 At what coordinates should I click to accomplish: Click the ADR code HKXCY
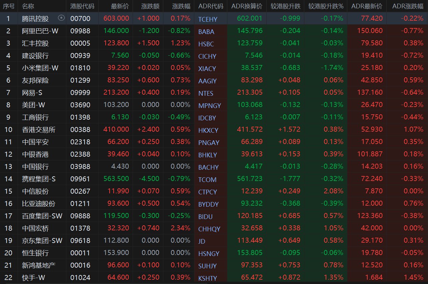[208, 130]
